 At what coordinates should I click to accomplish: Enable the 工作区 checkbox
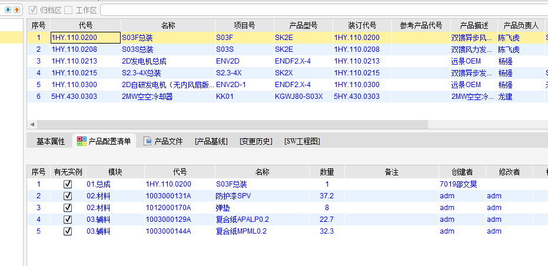69,10
